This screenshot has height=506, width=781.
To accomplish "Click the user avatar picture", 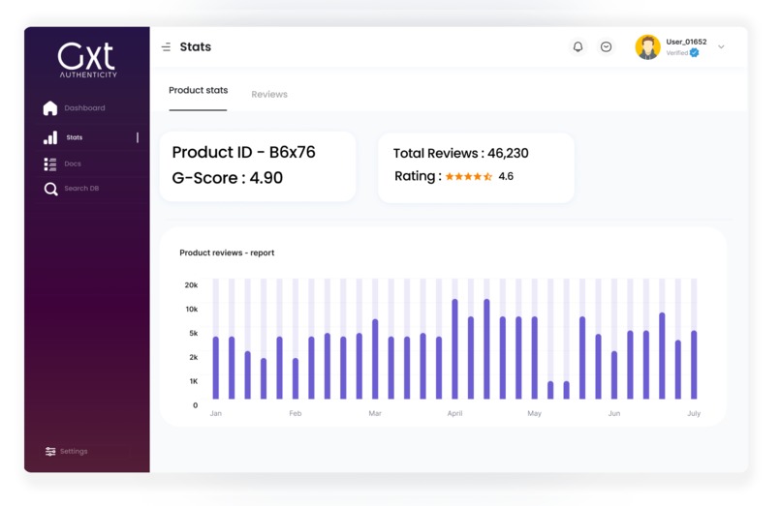I will point(647,47).
